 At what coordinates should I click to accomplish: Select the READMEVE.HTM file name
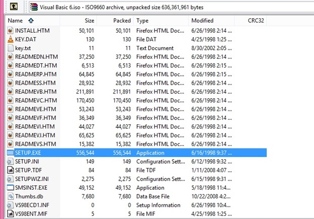click(x=36, y=109)
